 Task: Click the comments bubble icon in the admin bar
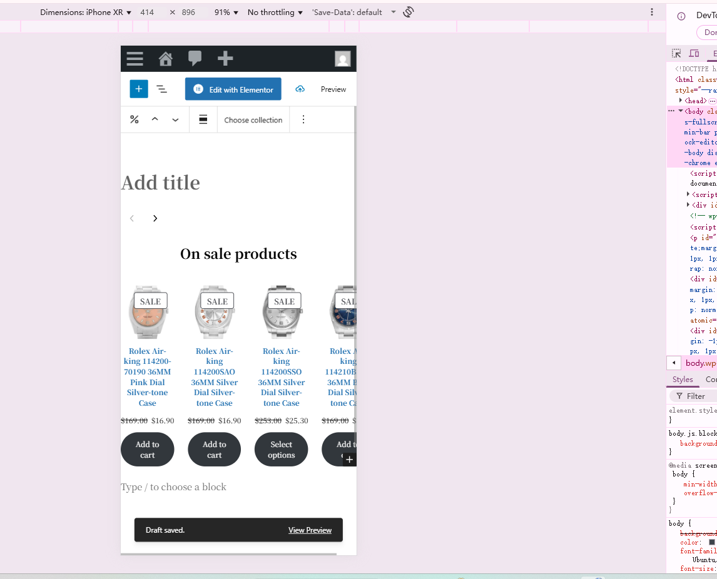[195, 58]
